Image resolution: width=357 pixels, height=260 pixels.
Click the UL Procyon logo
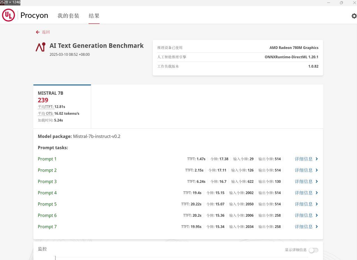click(8, 15)
